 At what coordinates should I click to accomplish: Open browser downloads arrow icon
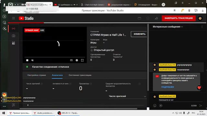tap(203, 11)
